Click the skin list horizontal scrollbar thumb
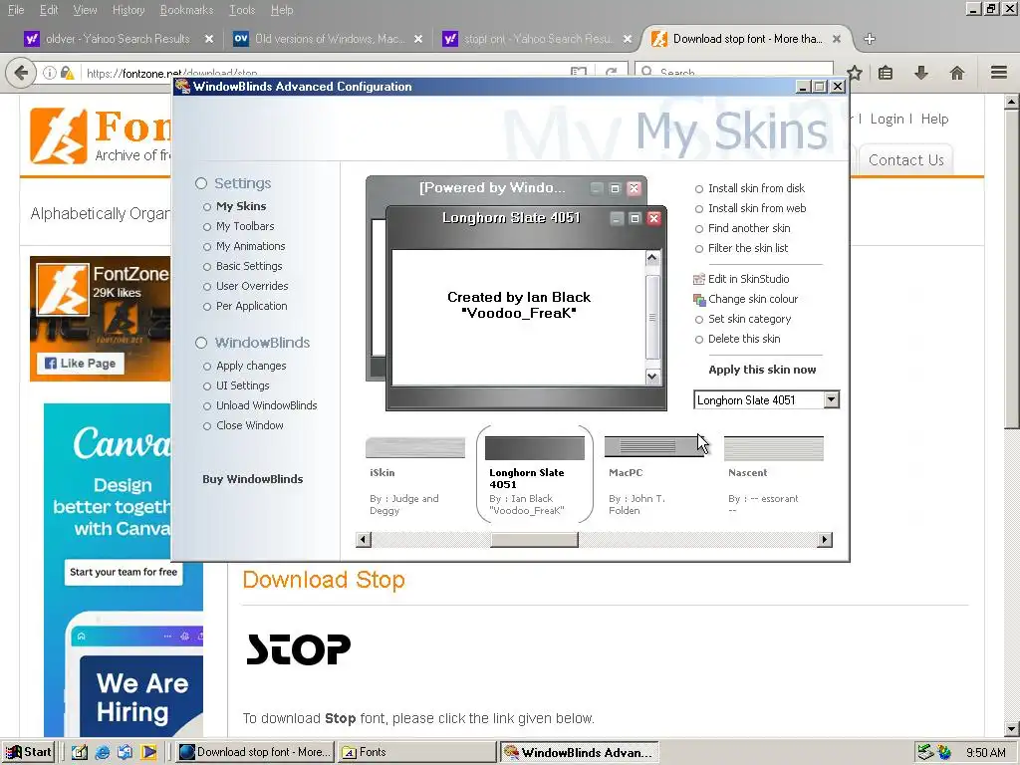Viewport: 1020px width, 765px height. [534, 540]
